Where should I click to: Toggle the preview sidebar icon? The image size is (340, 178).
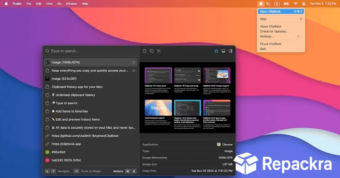coord(231,51)
